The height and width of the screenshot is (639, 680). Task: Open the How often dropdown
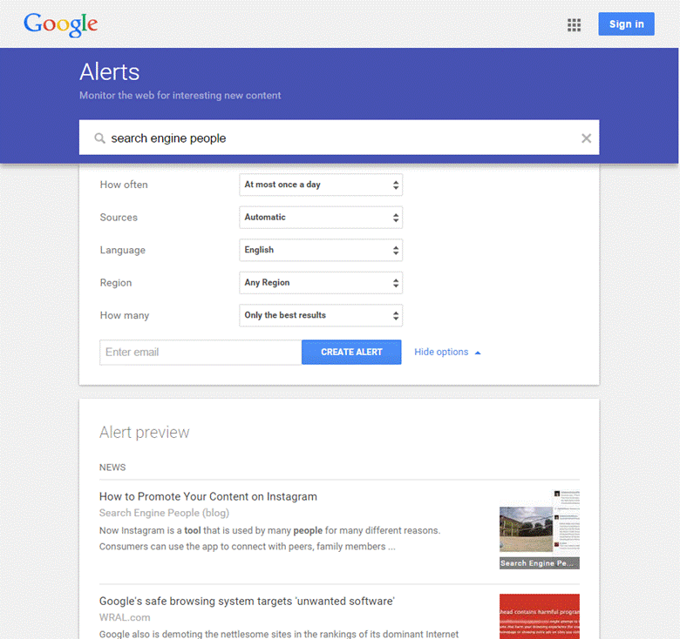(x=320, y=185)
